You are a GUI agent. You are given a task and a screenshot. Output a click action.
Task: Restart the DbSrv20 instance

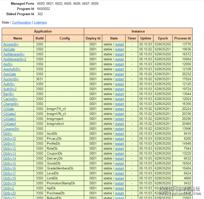click(119, 193)
